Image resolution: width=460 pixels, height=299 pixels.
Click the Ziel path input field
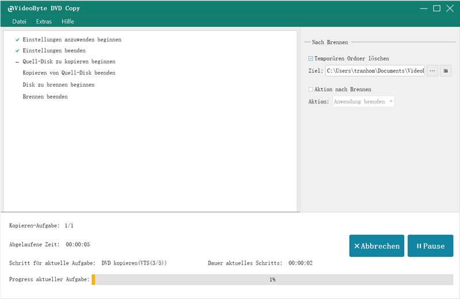[x=374, y=71]
